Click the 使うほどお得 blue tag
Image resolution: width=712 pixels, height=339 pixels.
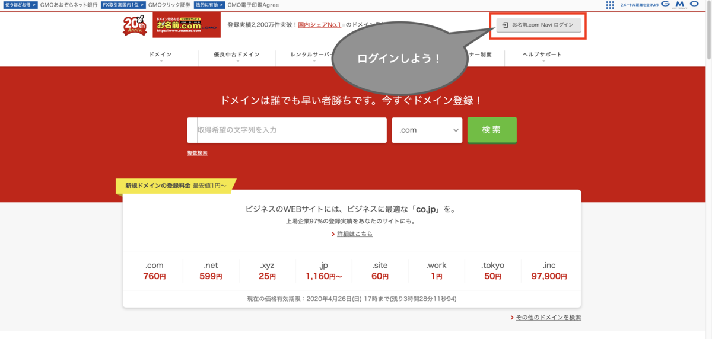(20, 5)
